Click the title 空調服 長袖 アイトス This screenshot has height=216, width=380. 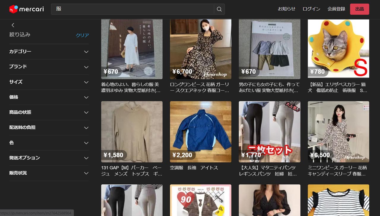coord(194,168)
